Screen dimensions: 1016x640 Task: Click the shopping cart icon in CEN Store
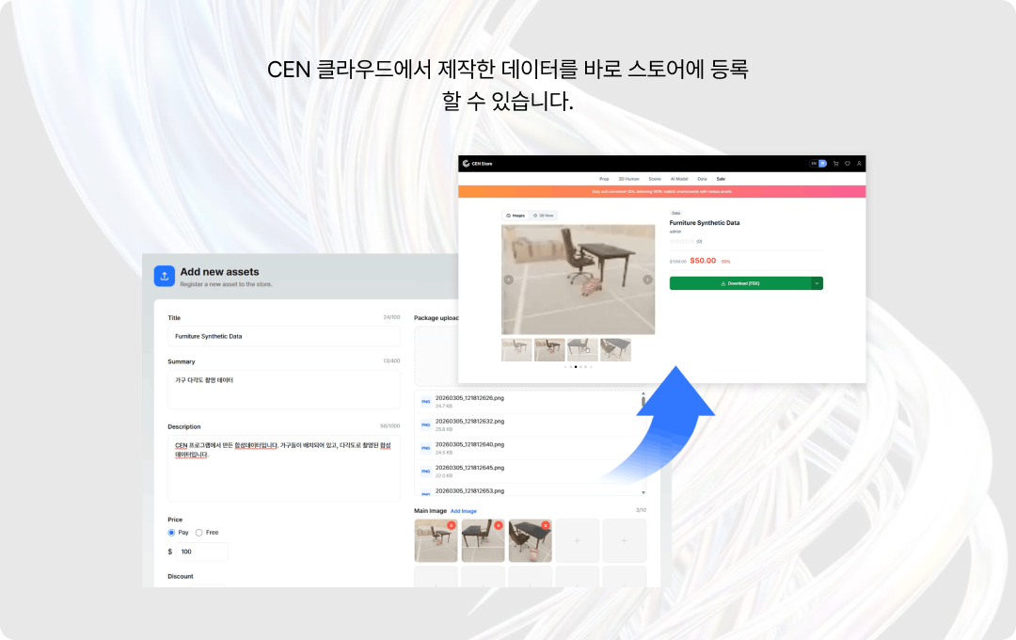pos(835,164)
